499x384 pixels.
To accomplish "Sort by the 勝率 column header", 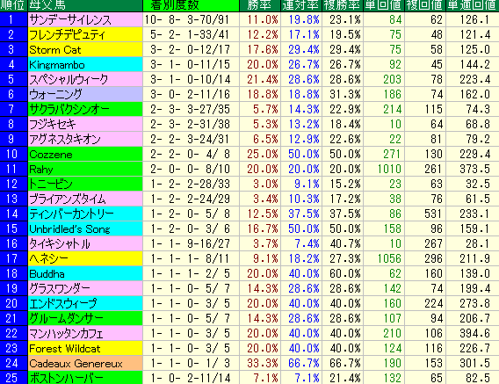I will coord(260,5).
